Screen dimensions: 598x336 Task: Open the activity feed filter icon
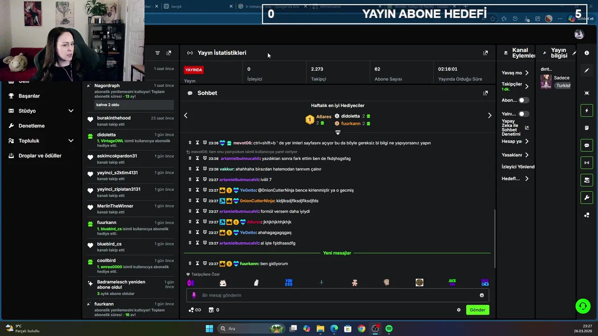(x=157, y=53)
